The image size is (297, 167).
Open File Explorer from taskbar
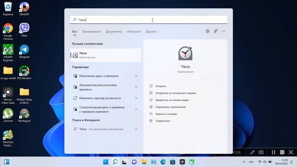tap(144, 162)
